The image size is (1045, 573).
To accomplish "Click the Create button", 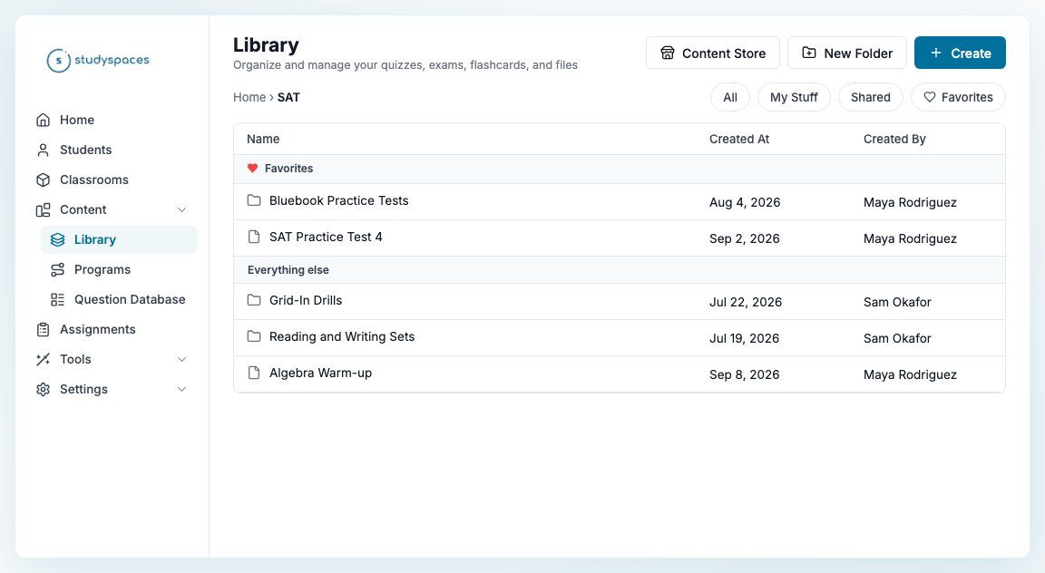I will pyautogui.click(x=960, y=53).
